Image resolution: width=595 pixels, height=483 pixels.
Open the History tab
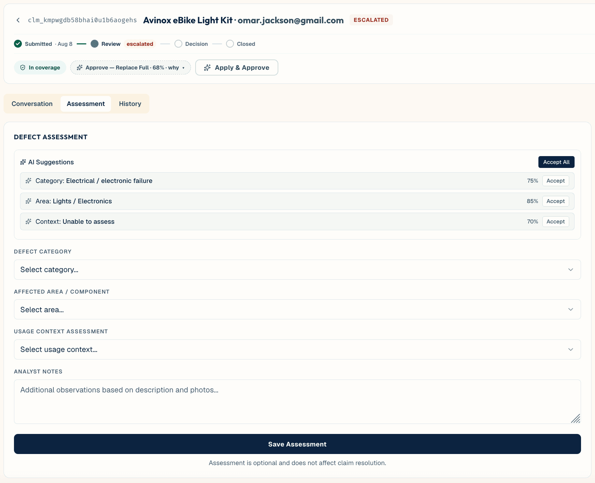click(x=130, y=104)
